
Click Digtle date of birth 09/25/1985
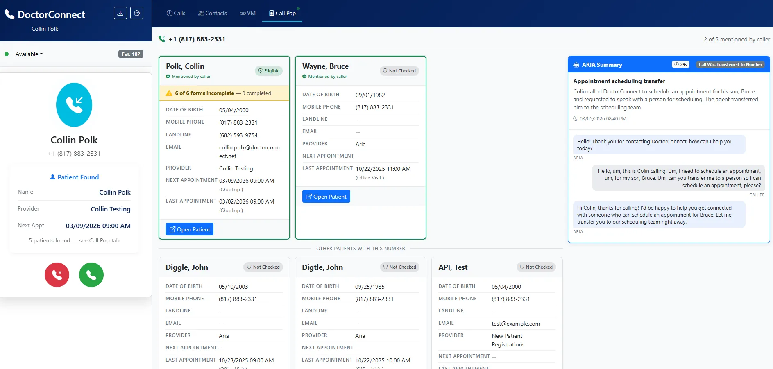tap(370, 287)
